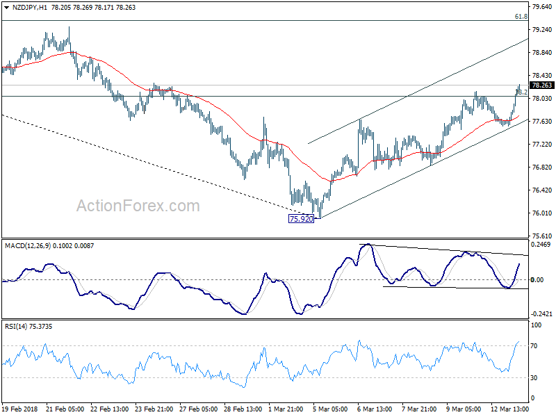The width and height of the screenshot is (556, 417).
Task: Click the ActionForex.com watermark
Action: pyautogui.click(x=138, y=206)
